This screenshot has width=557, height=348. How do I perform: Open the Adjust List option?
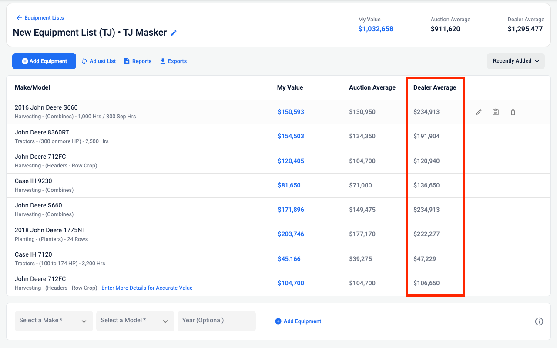click(98, 61)
